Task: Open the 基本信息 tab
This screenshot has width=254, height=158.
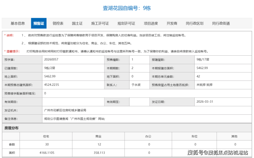Action: click(18, 23)
